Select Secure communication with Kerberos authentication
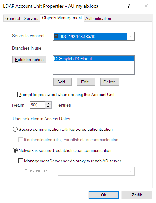Screen dimensions: 156x203 tap(15, 129)
